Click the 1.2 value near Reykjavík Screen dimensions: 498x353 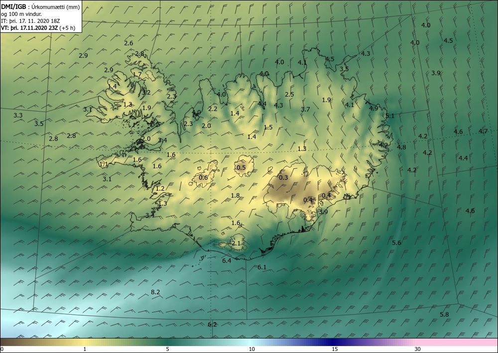(160, 189)
